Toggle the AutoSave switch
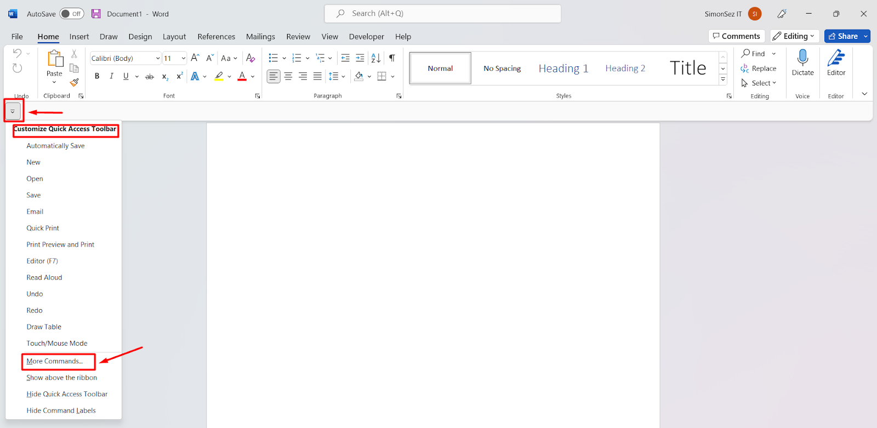This screenshot has width=877, height=428. pos(72,14)
